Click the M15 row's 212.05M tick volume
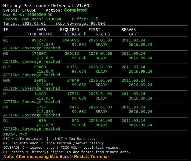Image resolution: width=191 pixels, height=161 pixels. tap(45, 71)
